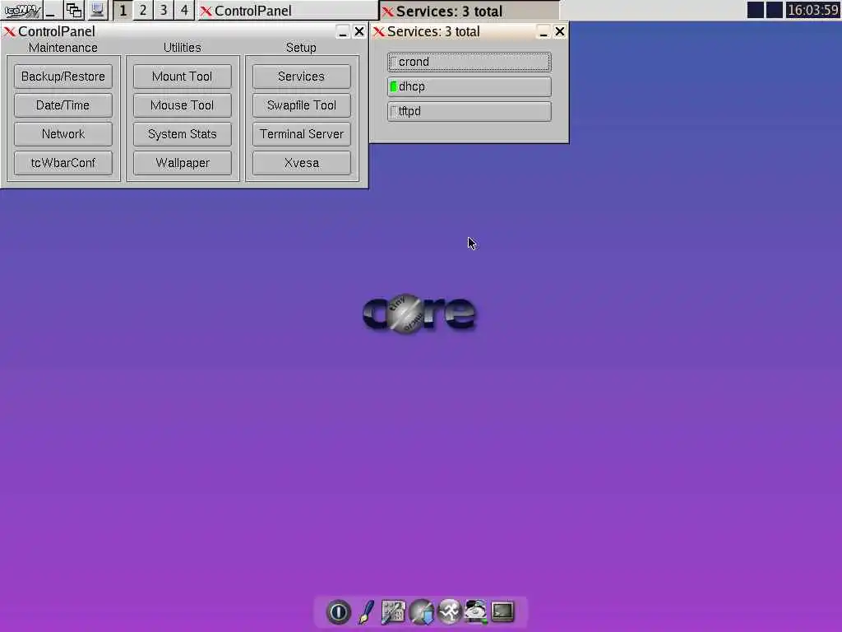Open the Mount Tool button
The height and width of the screenshot is (632, 842).
click(x=182, y=77)
